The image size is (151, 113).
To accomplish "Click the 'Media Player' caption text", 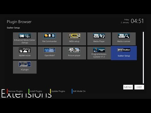I will tap(99, 41).
